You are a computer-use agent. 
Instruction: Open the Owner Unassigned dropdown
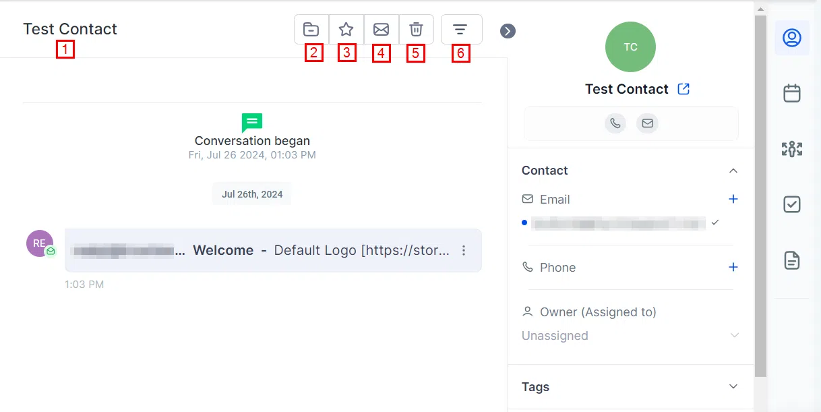(630, 336)
